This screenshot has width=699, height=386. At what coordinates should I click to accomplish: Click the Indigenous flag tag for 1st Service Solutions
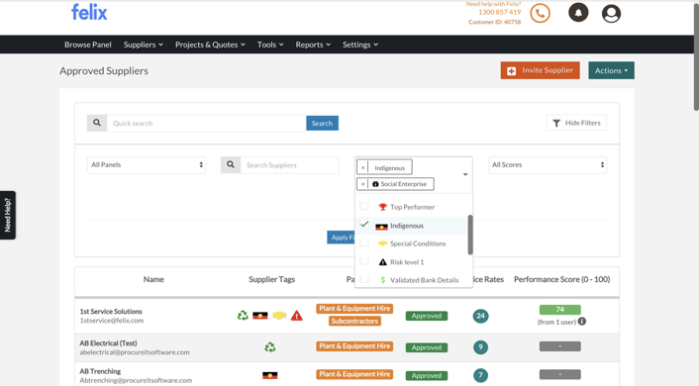click(259, 316)
